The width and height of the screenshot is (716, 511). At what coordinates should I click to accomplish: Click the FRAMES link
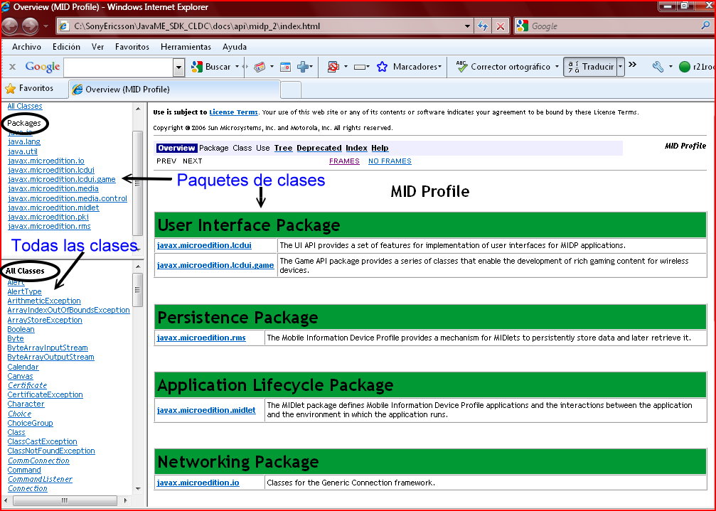pos(344,161)
